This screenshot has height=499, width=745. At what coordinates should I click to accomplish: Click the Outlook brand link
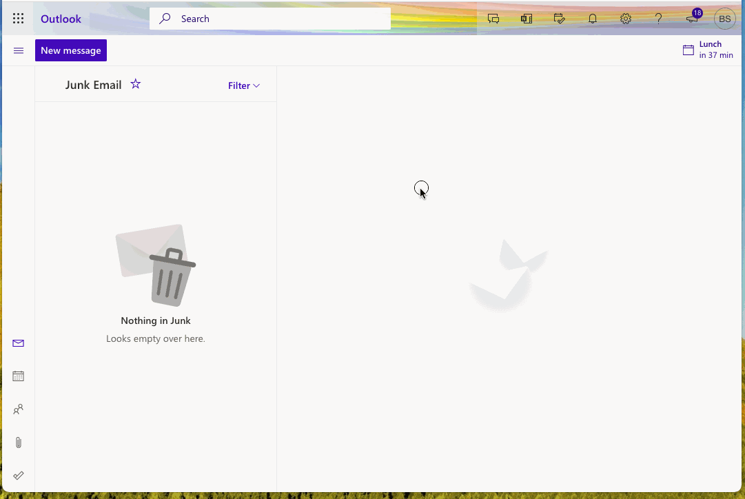point(61,19)
